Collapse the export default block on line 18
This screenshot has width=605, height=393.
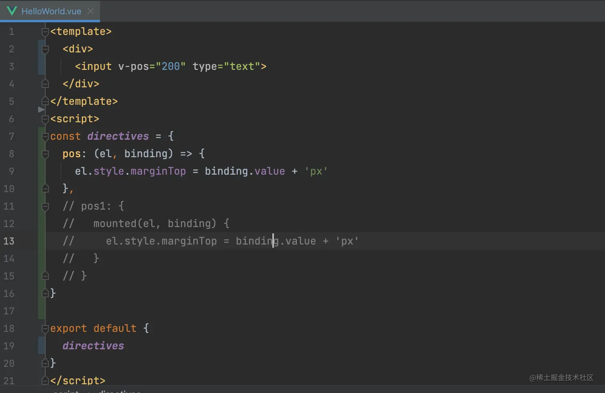tap(45, 329)
